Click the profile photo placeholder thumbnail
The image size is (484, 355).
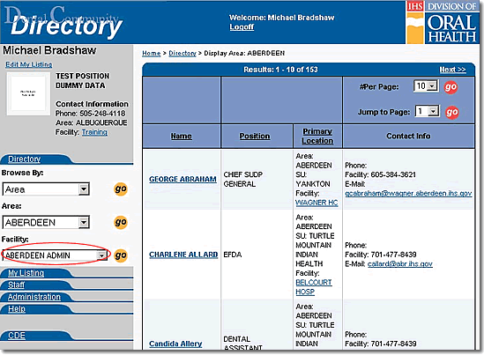coord(28,93)
